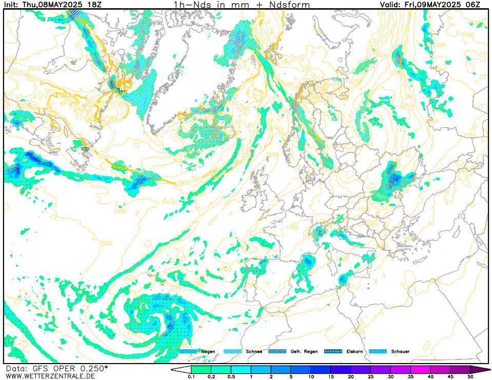Click the 0.2–0.5 color scale segment
Image resolution: width=492 pixels, height=380 pixels.
pos(221,370)
